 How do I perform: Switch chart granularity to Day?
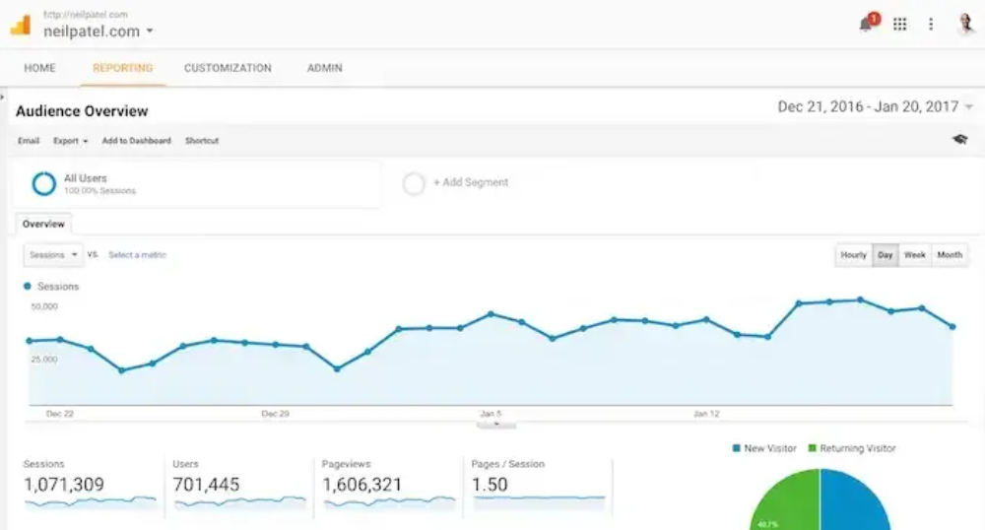pos(886,255)
